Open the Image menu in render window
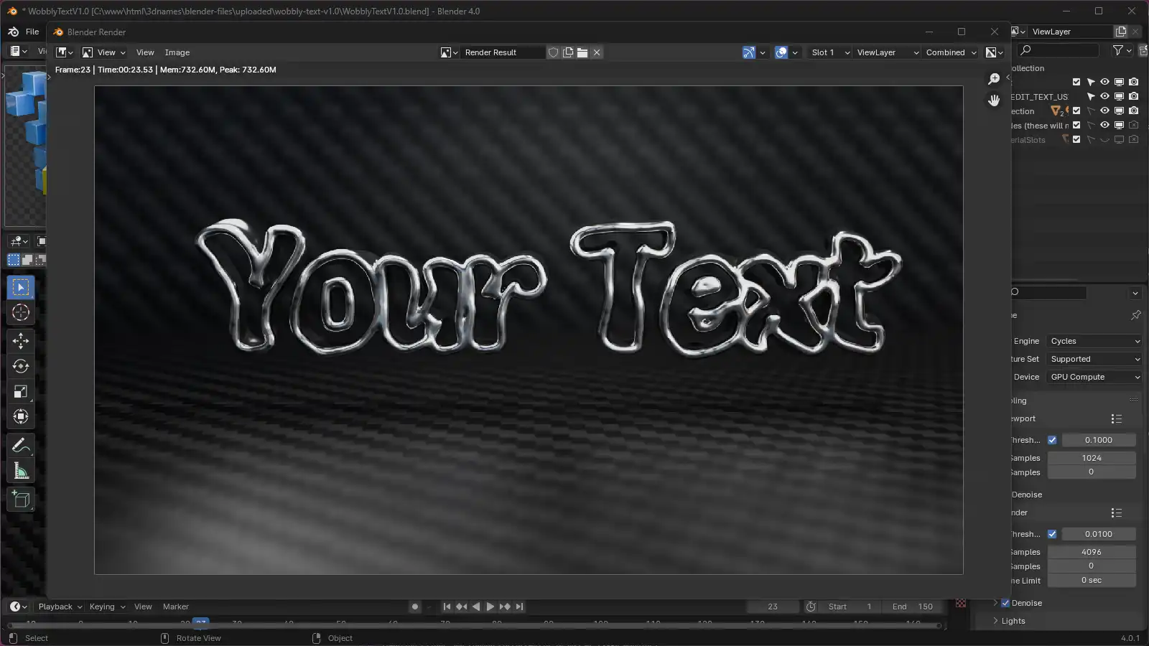This screenshot has width=1149, height=646. tap(177, 52)
